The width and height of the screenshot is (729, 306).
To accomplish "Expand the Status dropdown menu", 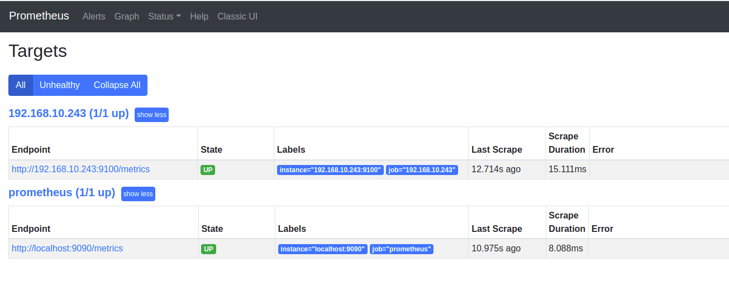I will (164, 16).
